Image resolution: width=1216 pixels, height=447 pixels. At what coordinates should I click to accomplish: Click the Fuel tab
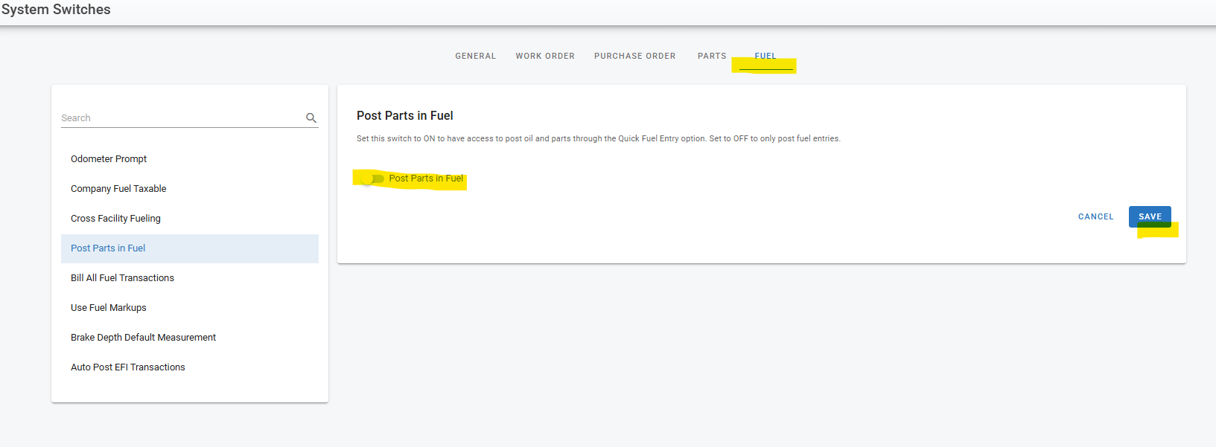pos(765,57)
